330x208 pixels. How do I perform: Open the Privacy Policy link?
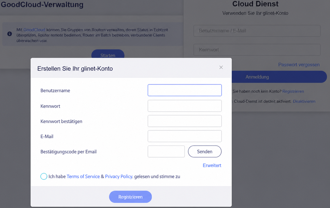pyautogui.click(x=119, y=176)
